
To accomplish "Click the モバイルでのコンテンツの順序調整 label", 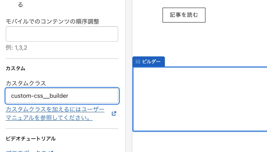I will [x=52, y=22].
